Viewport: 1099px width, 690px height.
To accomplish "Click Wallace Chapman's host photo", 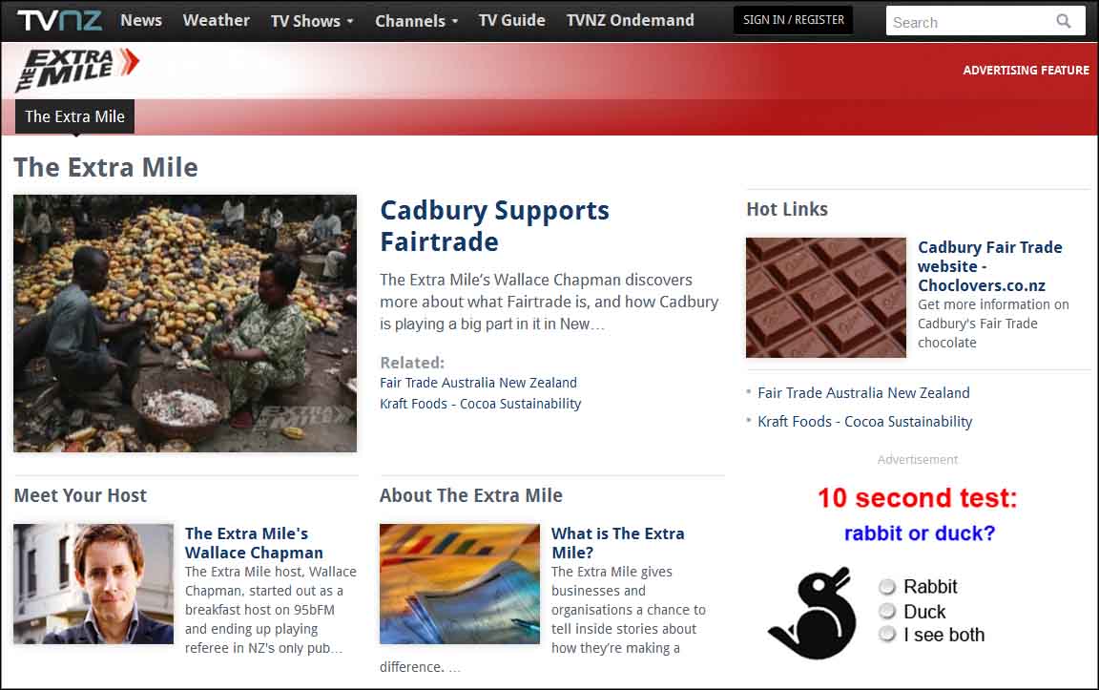I will click(93, 583).
